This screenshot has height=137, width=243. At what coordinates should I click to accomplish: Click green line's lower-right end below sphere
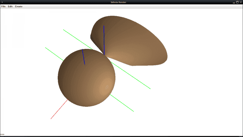coord(133,111)
